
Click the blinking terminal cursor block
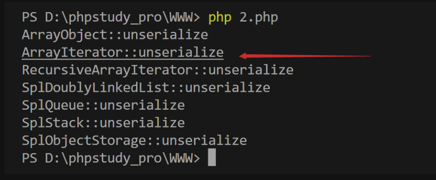(x=212, y=158)
